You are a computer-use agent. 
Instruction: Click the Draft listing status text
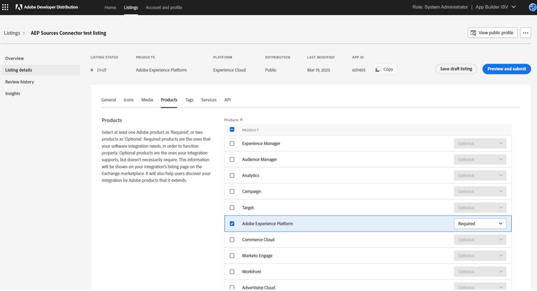tap(102, 70)
